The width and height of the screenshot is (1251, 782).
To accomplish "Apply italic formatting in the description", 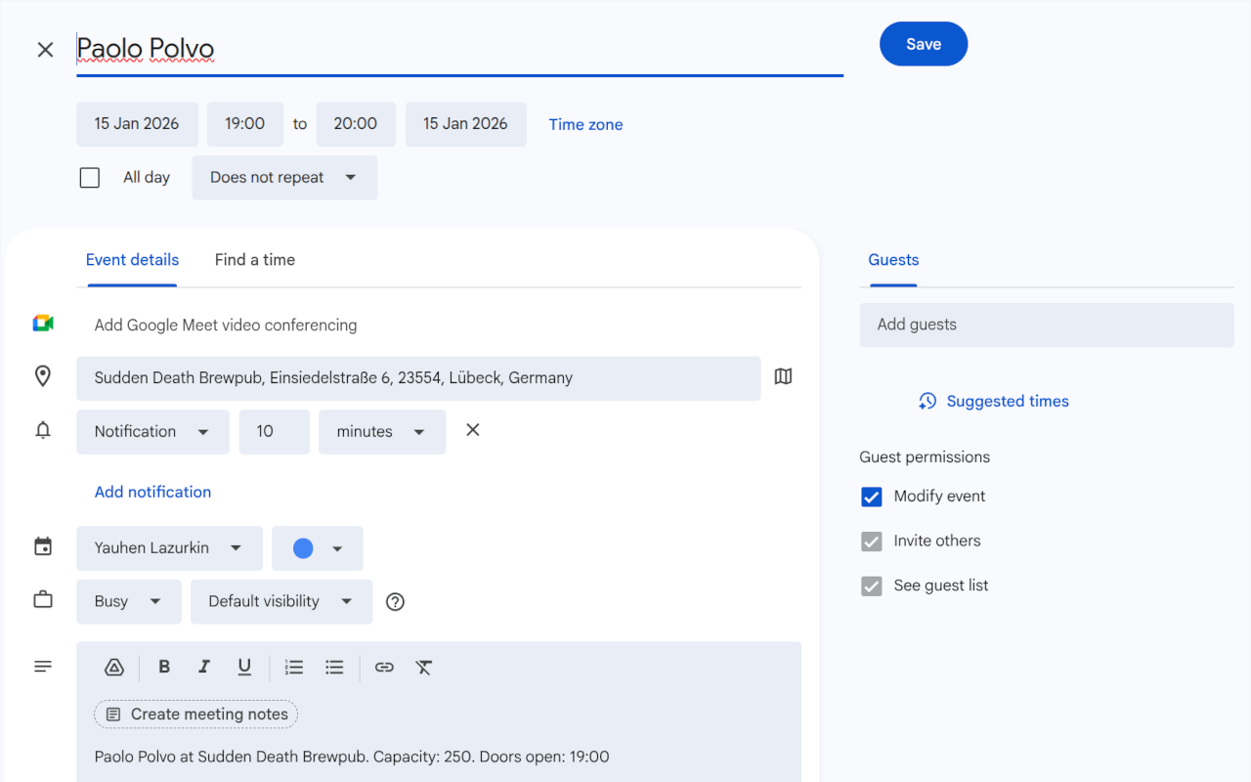I will tap(204, 667).
